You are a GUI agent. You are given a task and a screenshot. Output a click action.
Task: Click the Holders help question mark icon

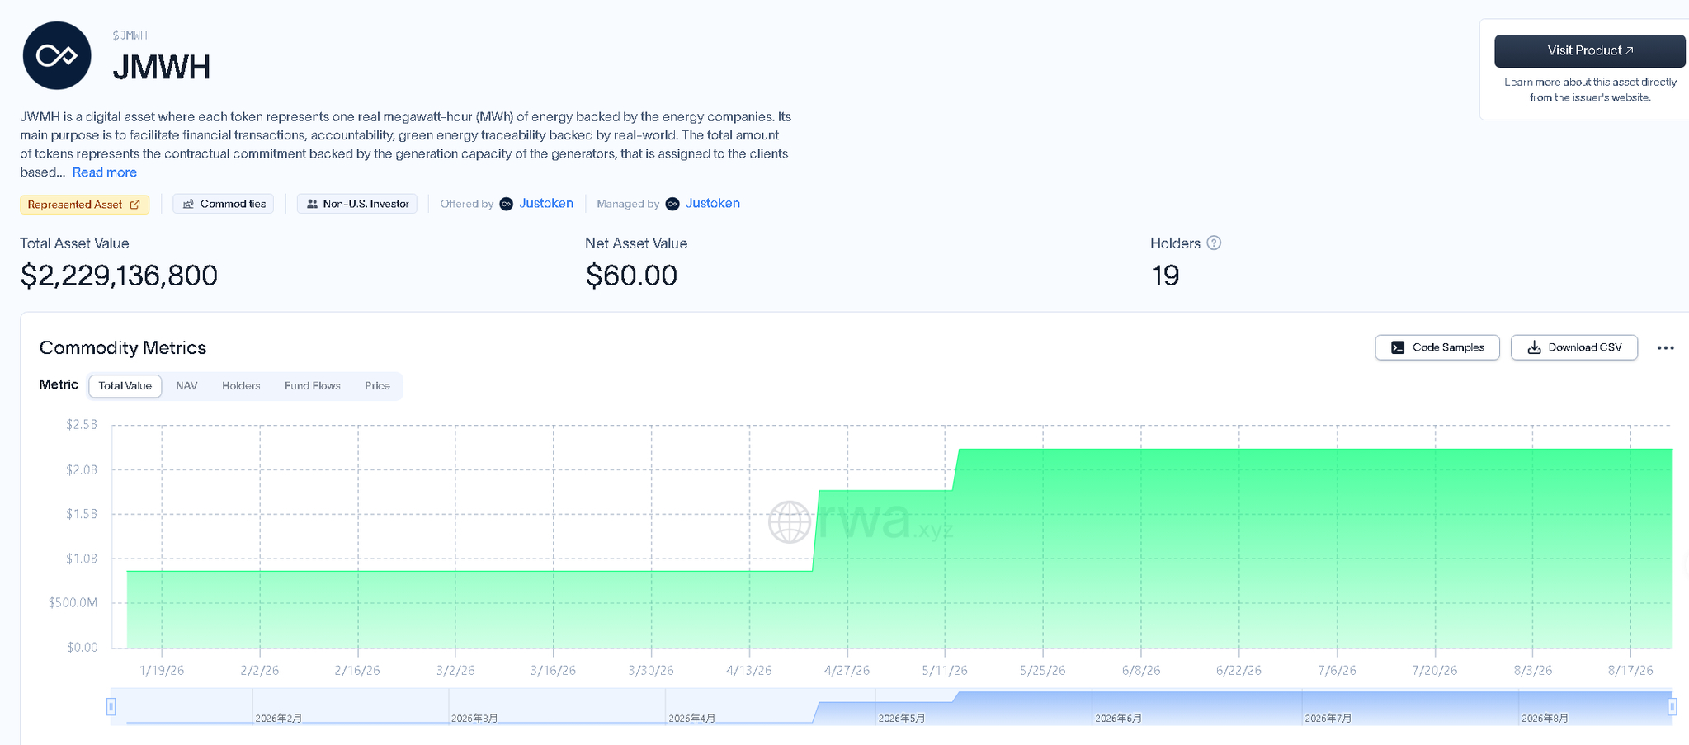coord(1214,243)
